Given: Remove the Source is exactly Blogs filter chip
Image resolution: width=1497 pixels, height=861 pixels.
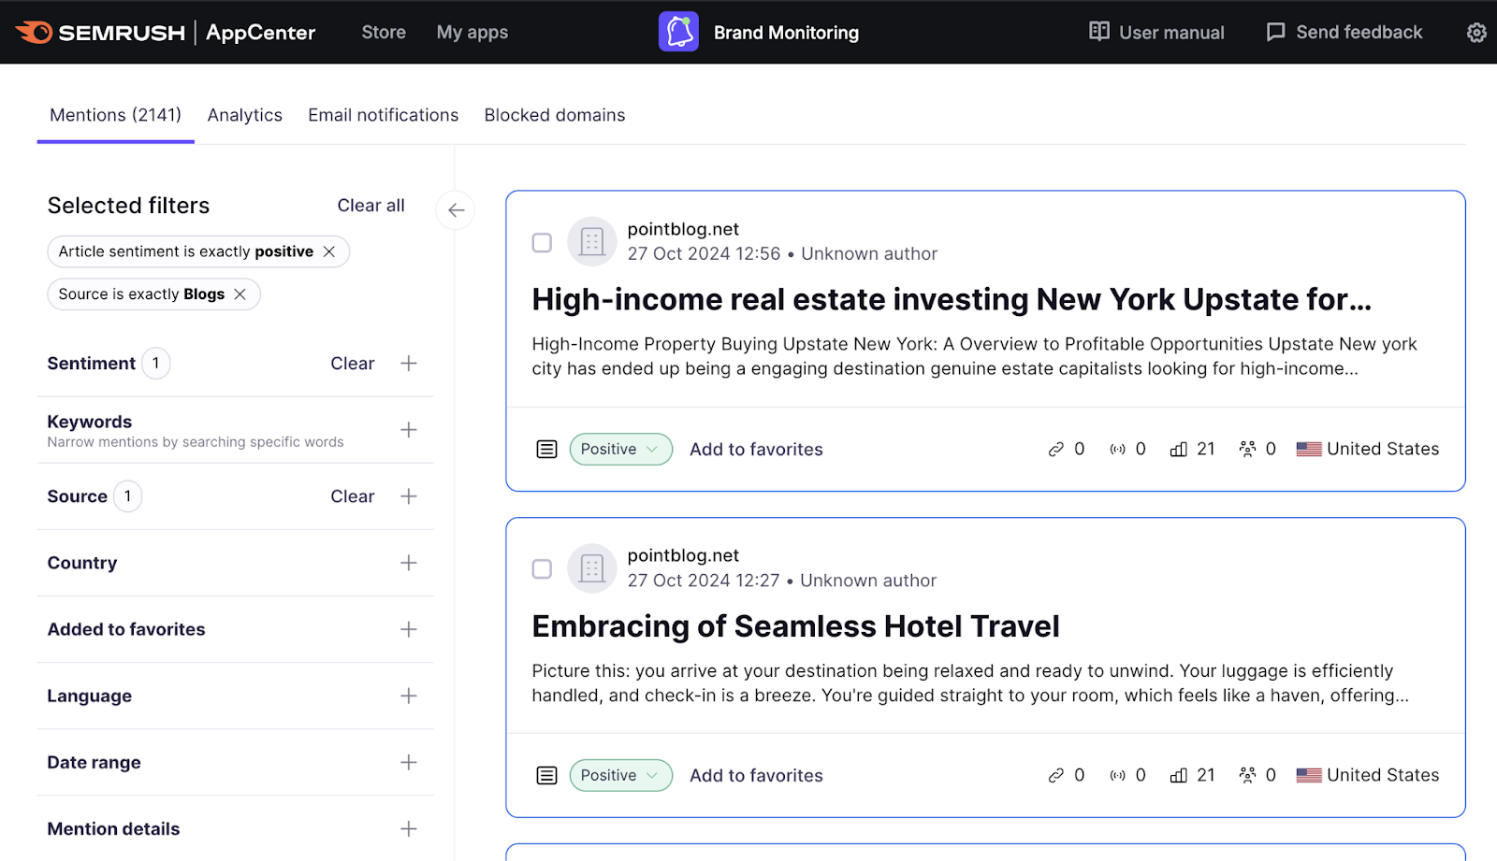Looking at the screenshot, I should click(x=241, y=294).
